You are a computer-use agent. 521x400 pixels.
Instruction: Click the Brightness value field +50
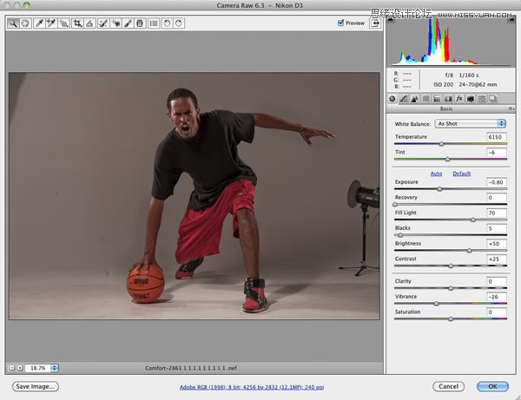tap(497, 243)
